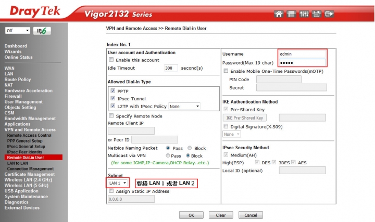375x222 pixels.
Task: Toggle the Medium(AH) checkbox
Action: (226, 155)
